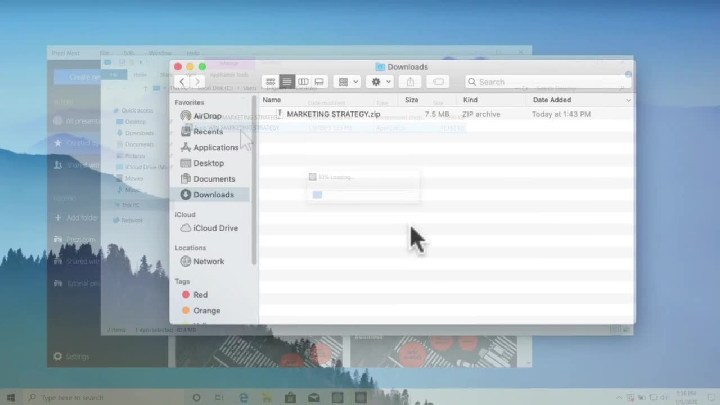The width and height of the screenshot is (720, 405).
Task: Open Movies in Explorer navigation pane
Action: [x=130, y=178]
